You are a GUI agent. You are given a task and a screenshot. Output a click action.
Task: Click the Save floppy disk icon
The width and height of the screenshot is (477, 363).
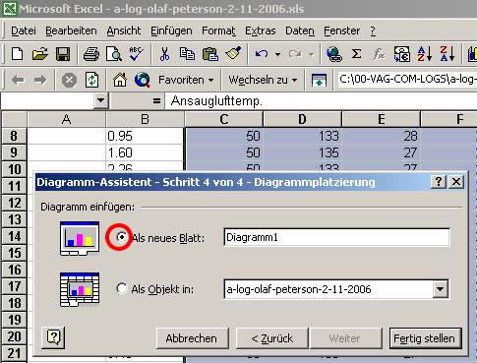pos(63,54)
